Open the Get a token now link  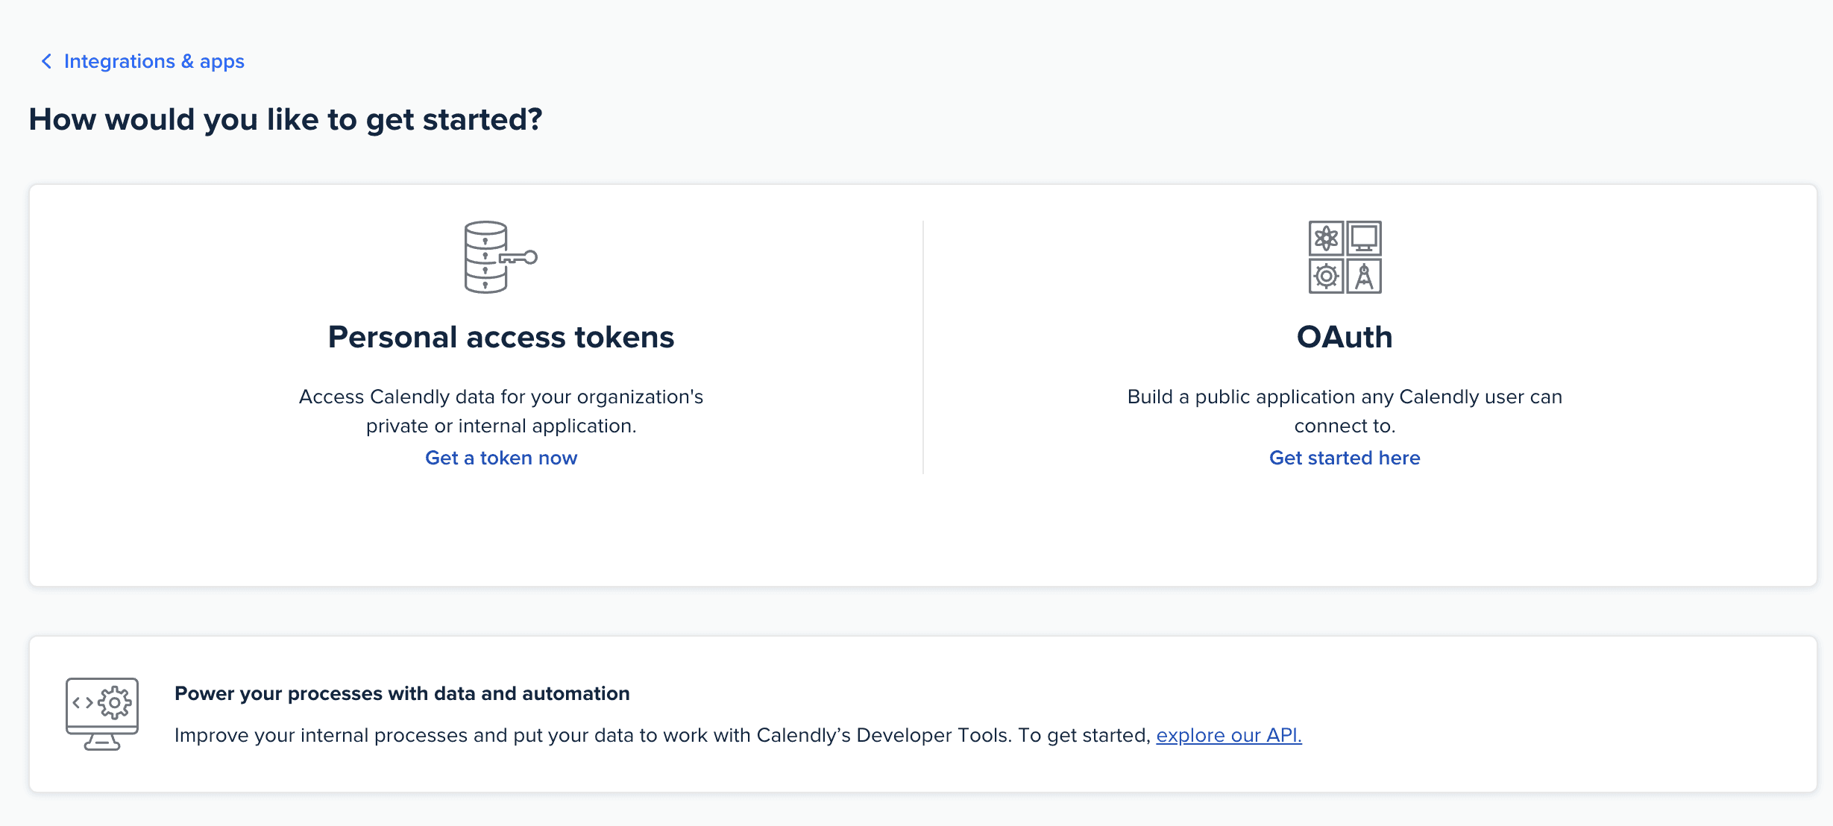pos(501,458)
